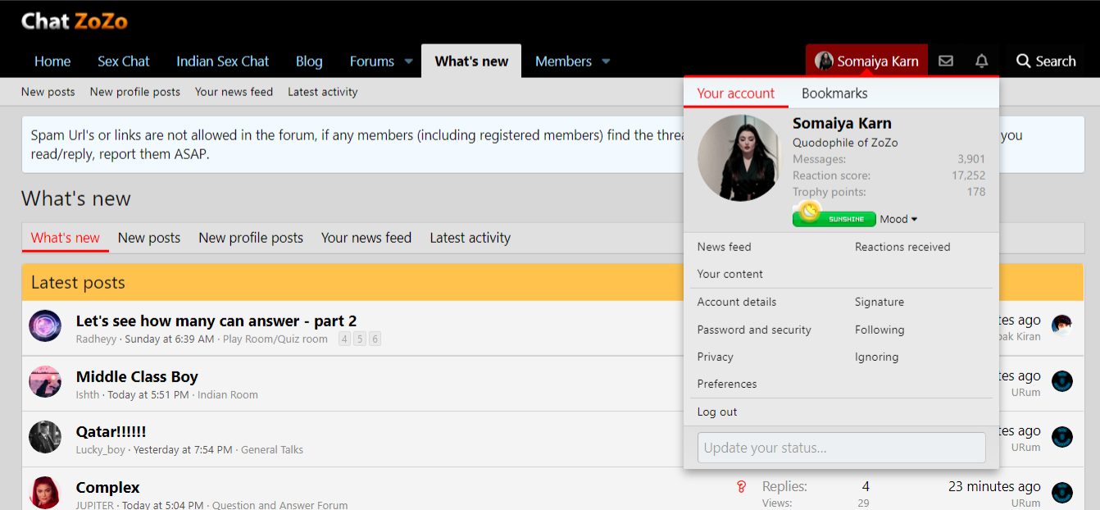The image size is (1100, 510).
Task: Open Latest activity tab in What's new
Action: [470, 238]
